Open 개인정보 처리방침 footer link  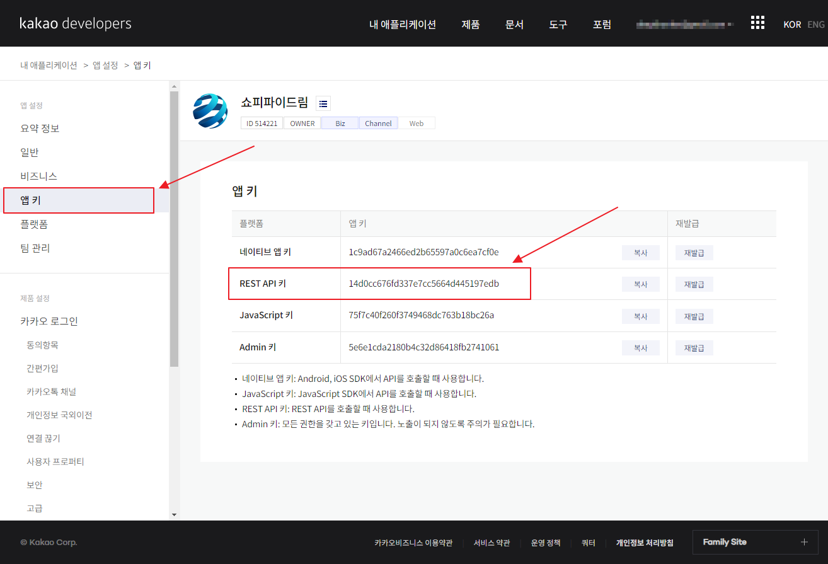tap(645, 543)
